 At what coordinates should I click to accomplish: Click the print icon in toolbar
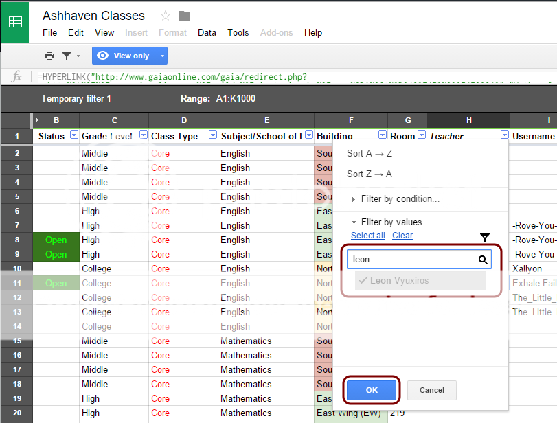49,56
